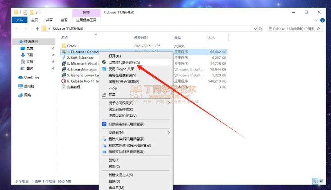
Task: Open the 文件 ribbon tab
Action: tap(19, 20)
